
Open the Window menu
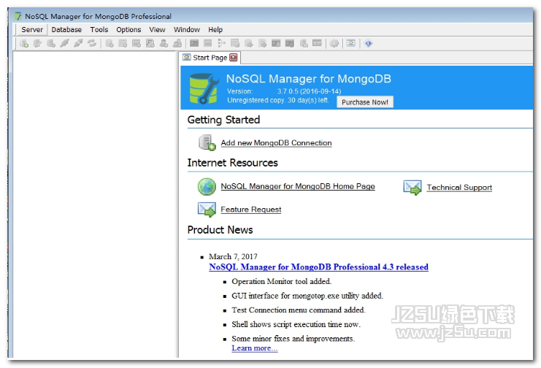coord(187,30)
